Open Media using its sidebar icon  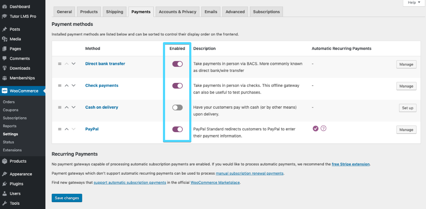pyautogui.click(x=5, y=39)
